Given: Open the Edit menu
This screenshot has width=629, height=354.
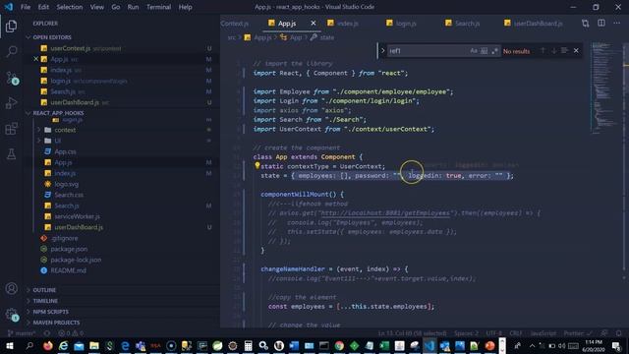Looking at the screenshot, I should [x=43, y=7].
